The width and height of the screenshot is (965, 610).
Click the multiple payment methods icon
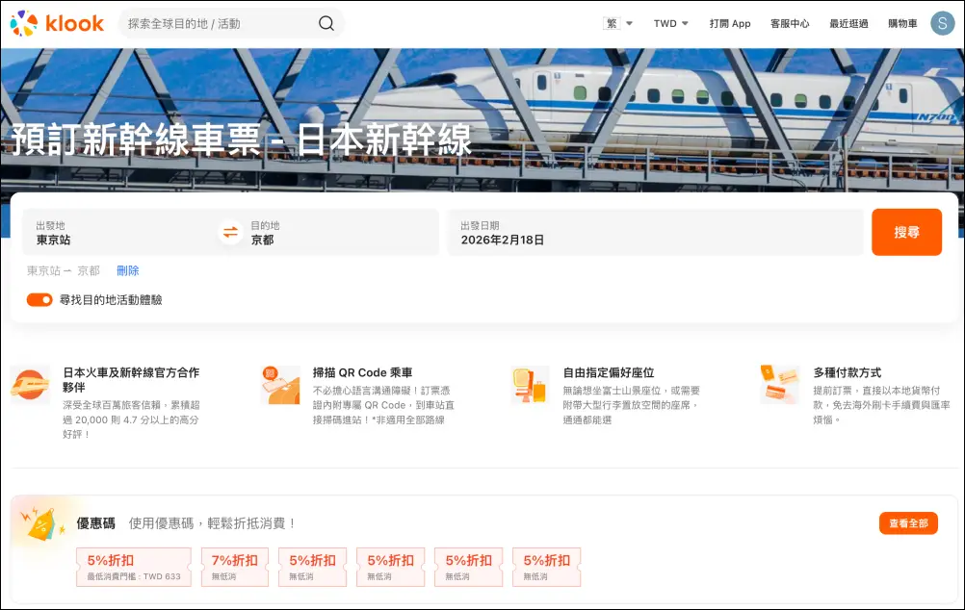pyautogui.click(x=779, y=385)
